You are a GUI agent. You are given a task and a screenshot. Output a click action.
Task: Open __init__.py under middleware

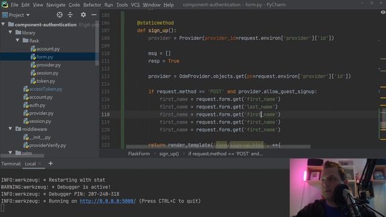[40, 137]
